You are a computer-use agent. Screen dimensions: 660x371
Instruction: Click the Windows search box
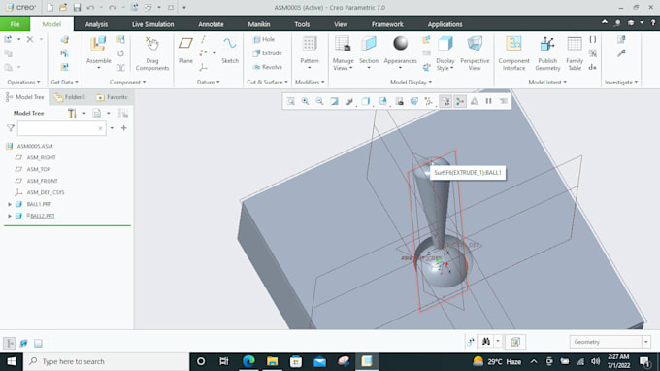pos(106,361)
